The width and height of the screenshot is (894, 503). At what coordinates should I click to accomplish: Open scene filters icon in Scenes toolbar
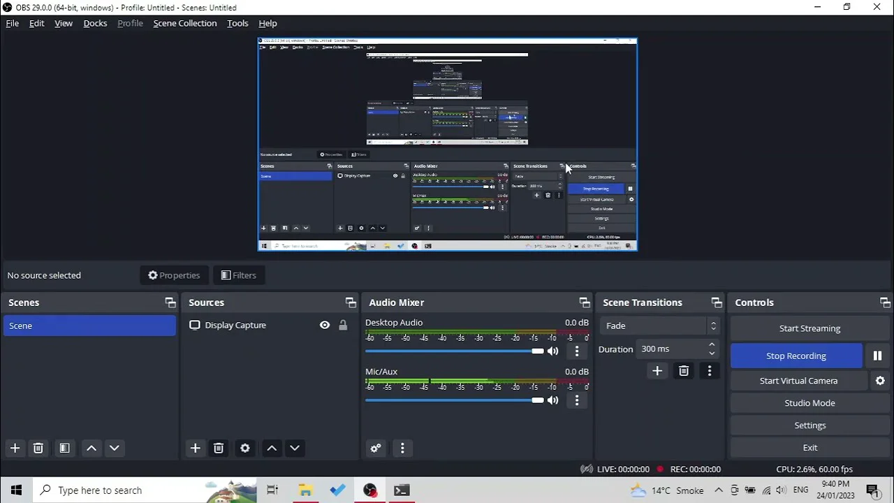coord(64,448)
